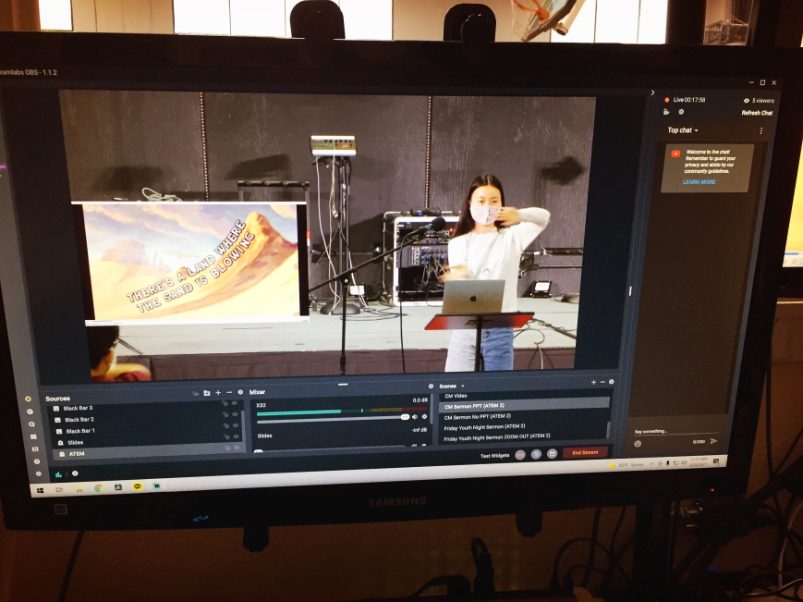
Task: Add a source folder in Sources panel
Action: (x=207, y=393)
